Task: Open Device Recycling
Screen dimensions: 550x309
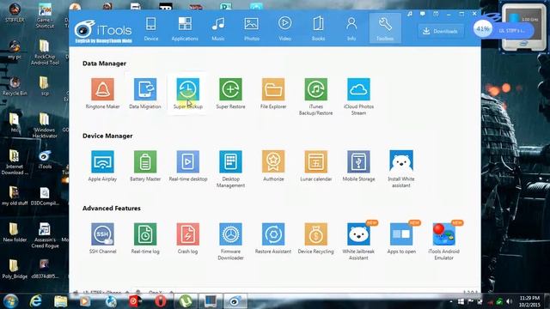Action: 315,234
